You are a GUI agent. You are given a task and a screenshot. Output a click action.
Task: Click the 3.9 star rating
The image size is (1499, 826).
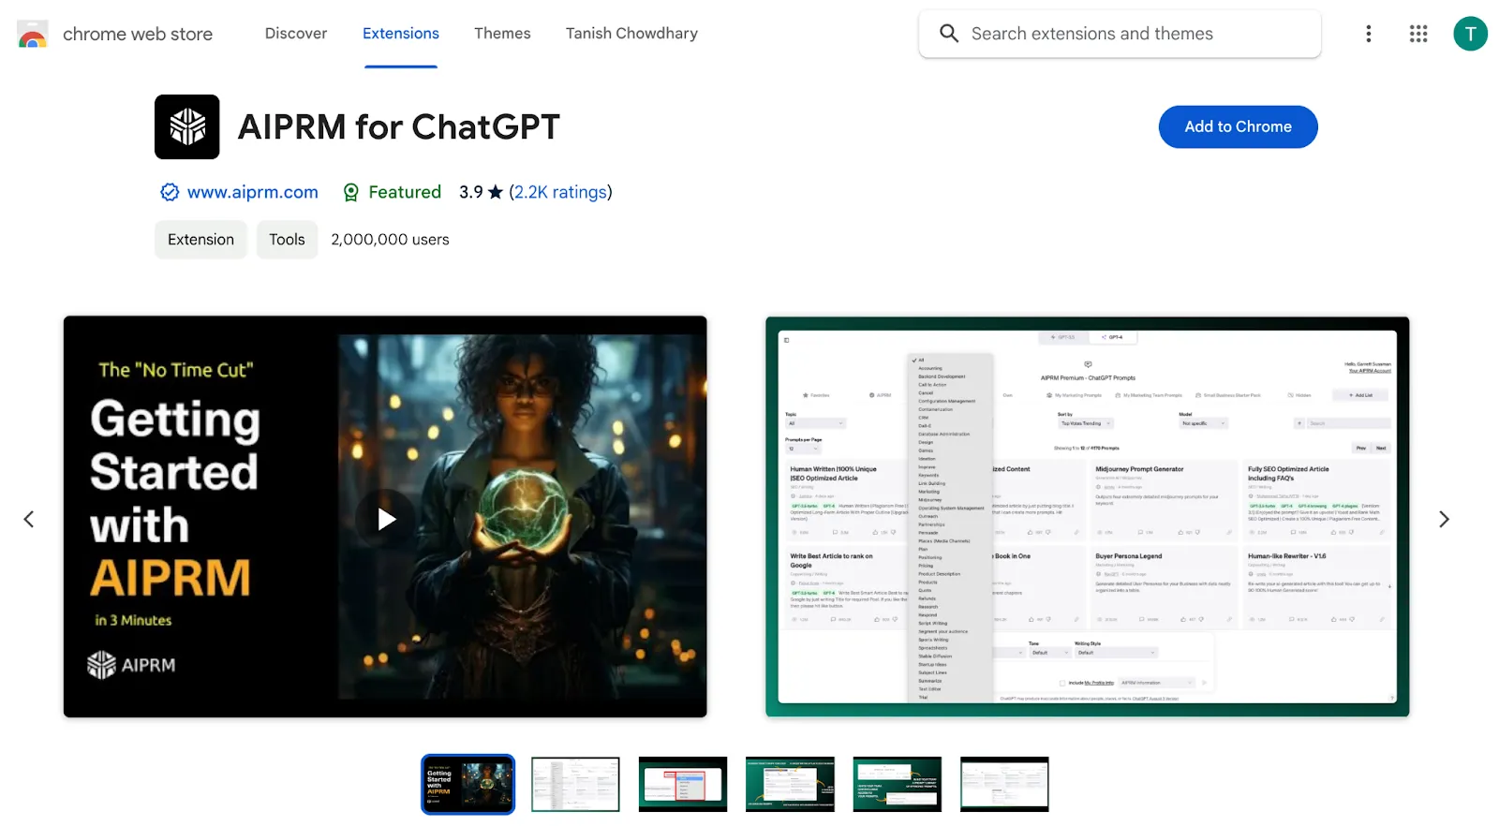tap(481, 192)
